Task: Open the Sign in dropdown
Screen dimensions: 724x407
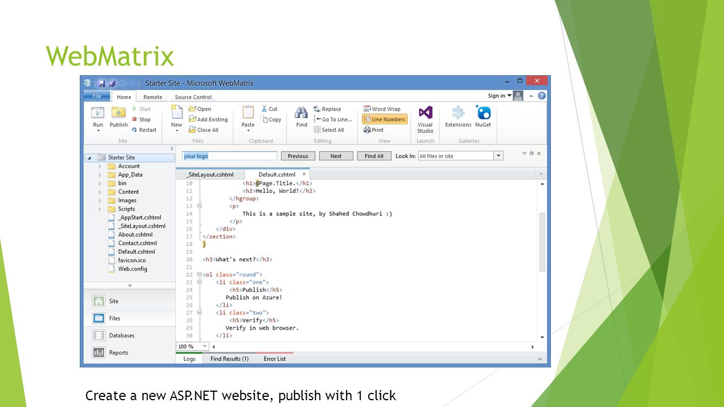Action: [x=500, y=96]
